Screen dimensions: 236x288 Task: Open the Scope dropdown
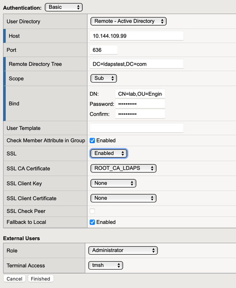(103, 78)
